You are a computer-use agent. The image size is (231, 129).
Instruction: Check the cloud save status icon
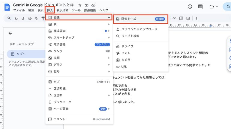coord(93,5)
